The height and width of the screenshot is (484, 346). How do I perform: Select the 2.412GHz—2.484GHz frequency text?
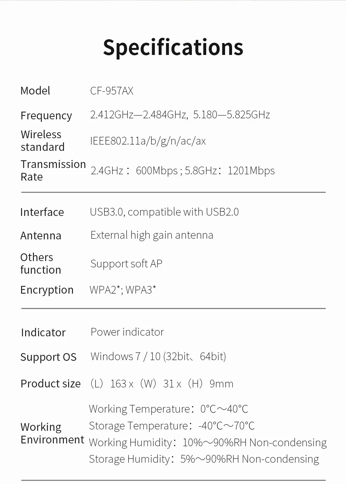(138, 115)
